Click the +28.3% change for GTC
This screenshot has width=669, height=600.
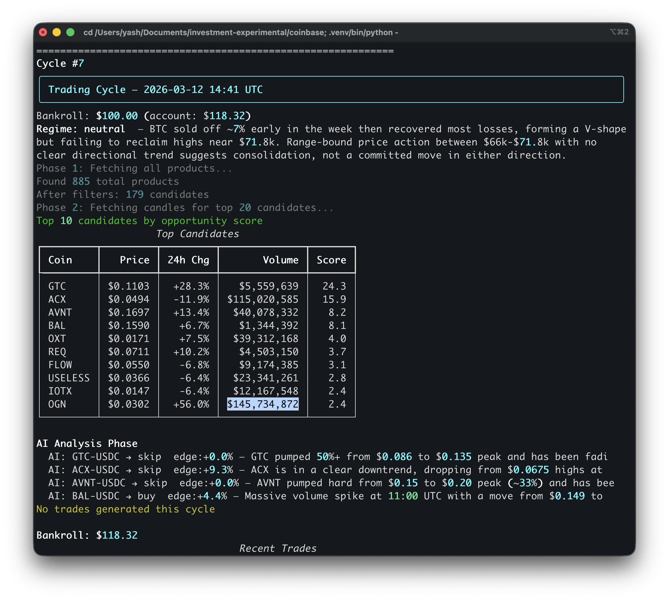191,286
